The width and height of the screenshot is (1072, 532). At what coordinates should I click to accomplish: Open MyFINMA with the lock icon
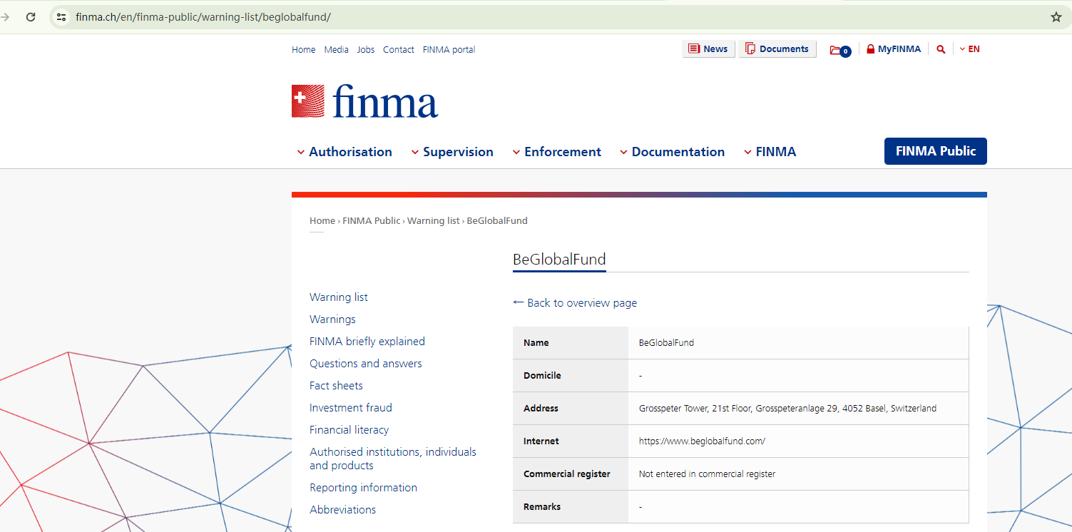(893, 49)
